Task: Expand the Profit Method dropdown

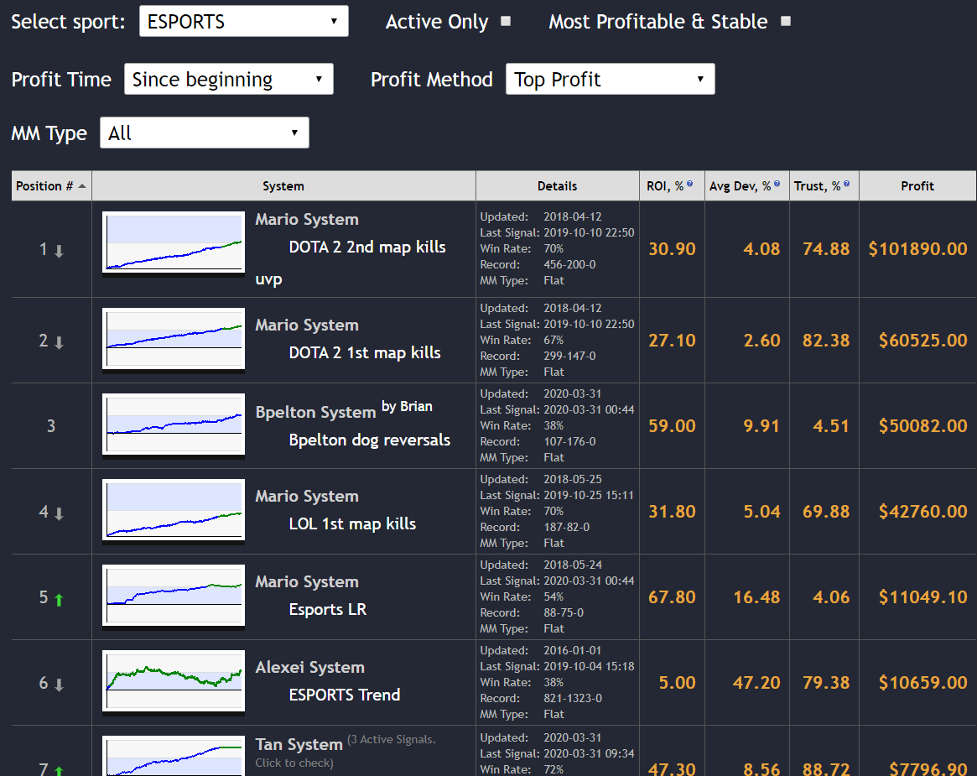Action: coord(610,79)
